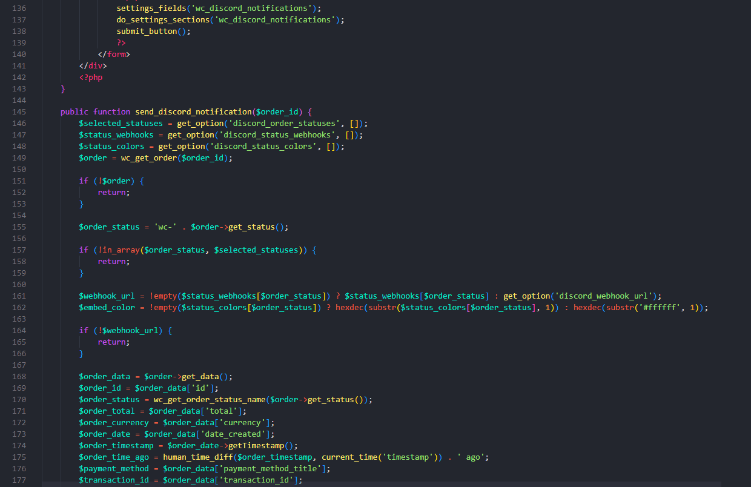The width and height of the screenshot is (751, 487).
Task: Click the closing </form> tag
Action: (114, 55)
